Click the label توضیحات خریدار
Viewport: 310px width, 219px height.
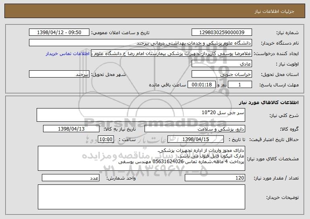(282, 197)
